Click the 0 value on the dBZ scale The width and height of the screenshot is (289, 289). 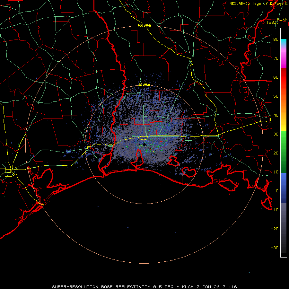(277, 191)
